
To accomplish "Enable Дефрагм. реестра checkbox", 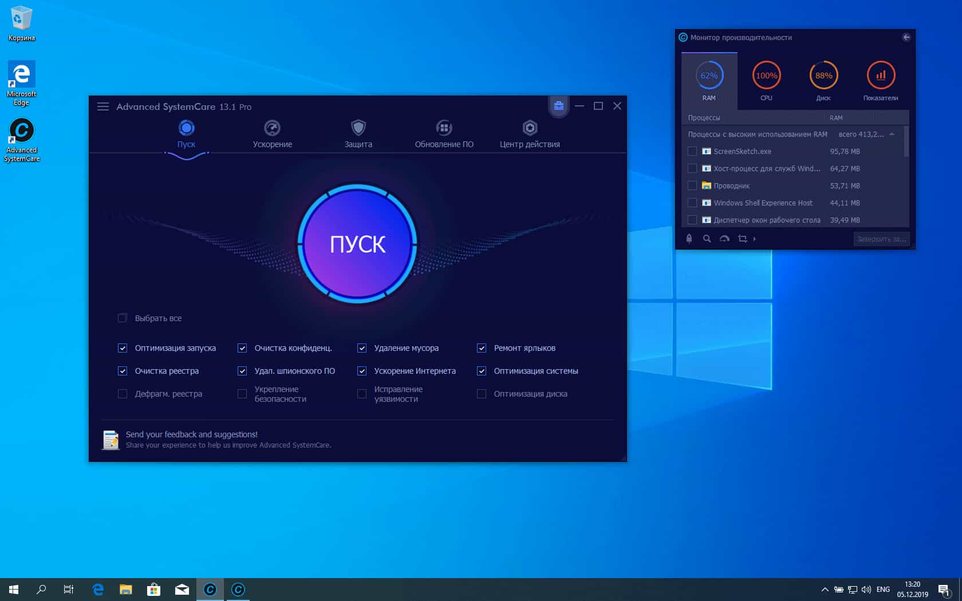I will click(123, 393).
